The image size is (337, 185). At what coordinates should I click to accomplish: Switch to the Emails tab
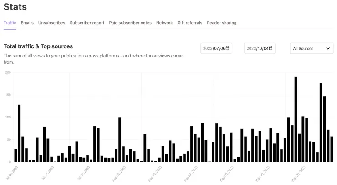[27, 23]
